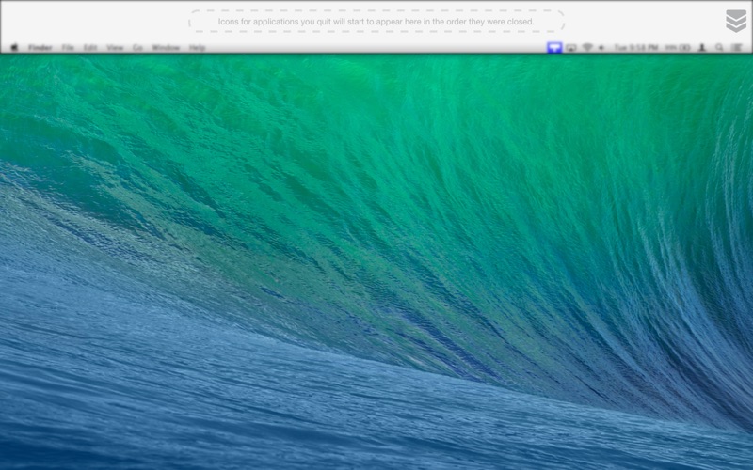Open the Window menu
Viewport: 753px width, 470px height.
click(x=166, y=48)
